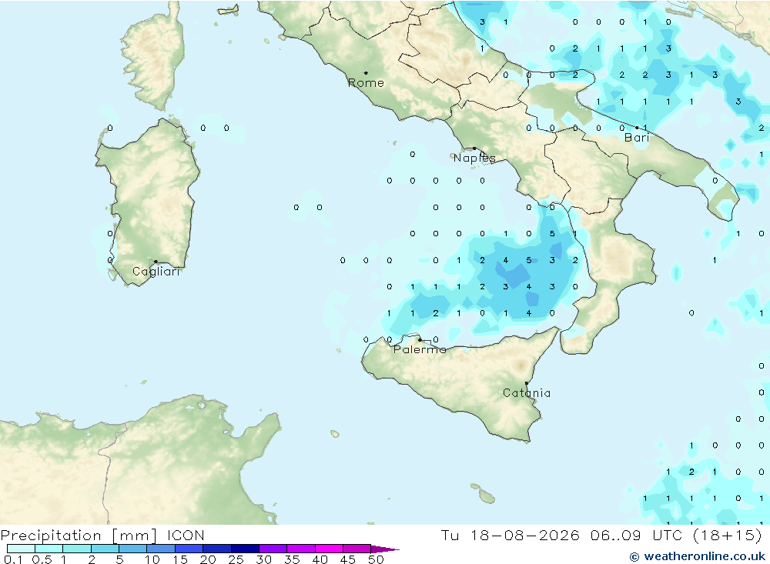Click the Bari city marker dot
Image resolution: width=770 pixels, height=564 pixels.
638,128
